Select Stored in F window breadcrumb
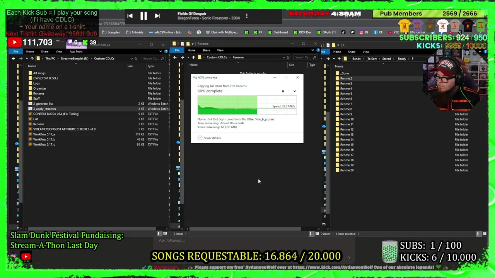Image resolution: width=495 pixels, height=278 pixels. tap(387, 59)
